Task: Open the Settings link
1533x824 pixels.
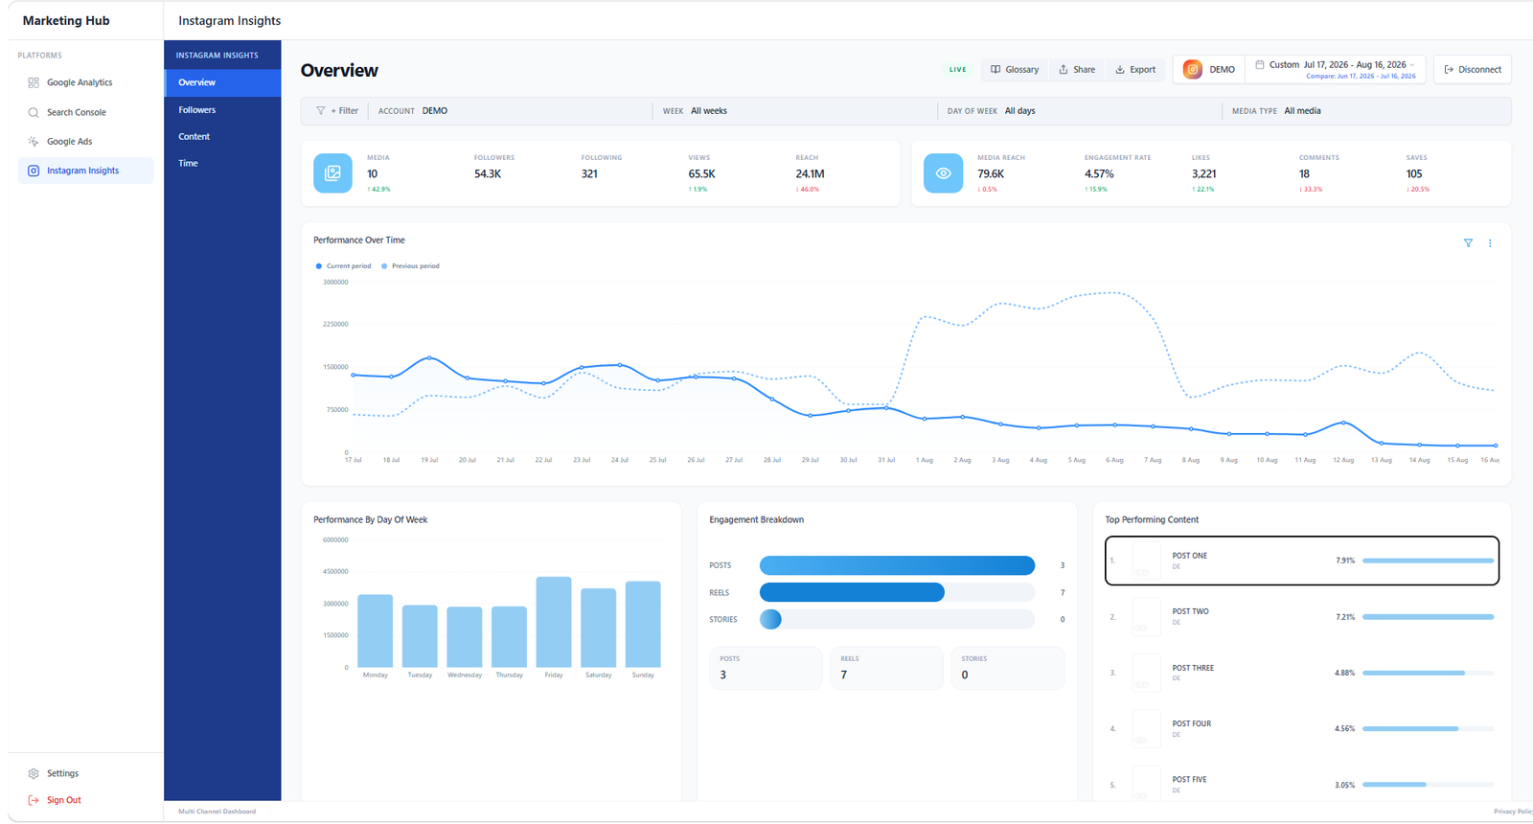Action: coord(63,773)
